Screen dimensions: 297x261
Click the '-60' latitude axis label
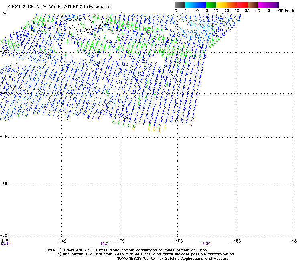pyautogui.click(x=4, y=13)
